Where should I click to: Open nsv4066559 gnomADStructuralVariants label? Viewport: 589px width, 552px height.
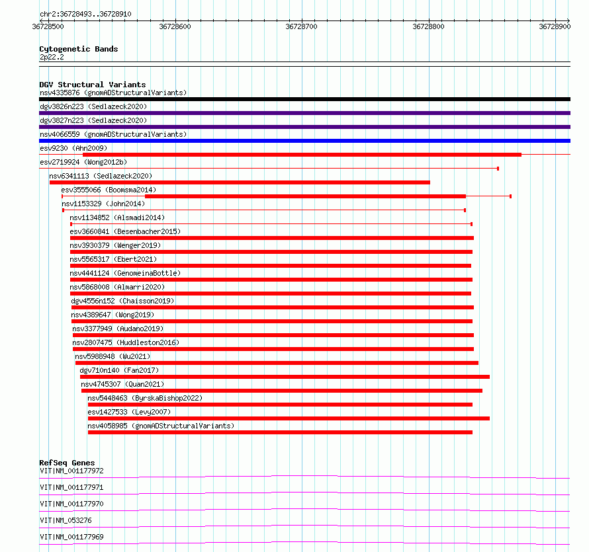[113, 134]
